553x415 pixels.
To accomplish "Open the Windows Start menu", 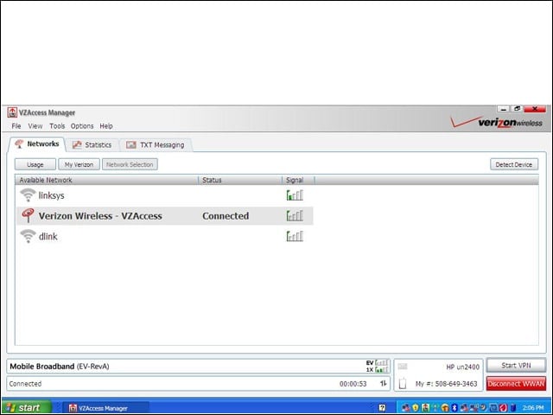I will 27,407.
